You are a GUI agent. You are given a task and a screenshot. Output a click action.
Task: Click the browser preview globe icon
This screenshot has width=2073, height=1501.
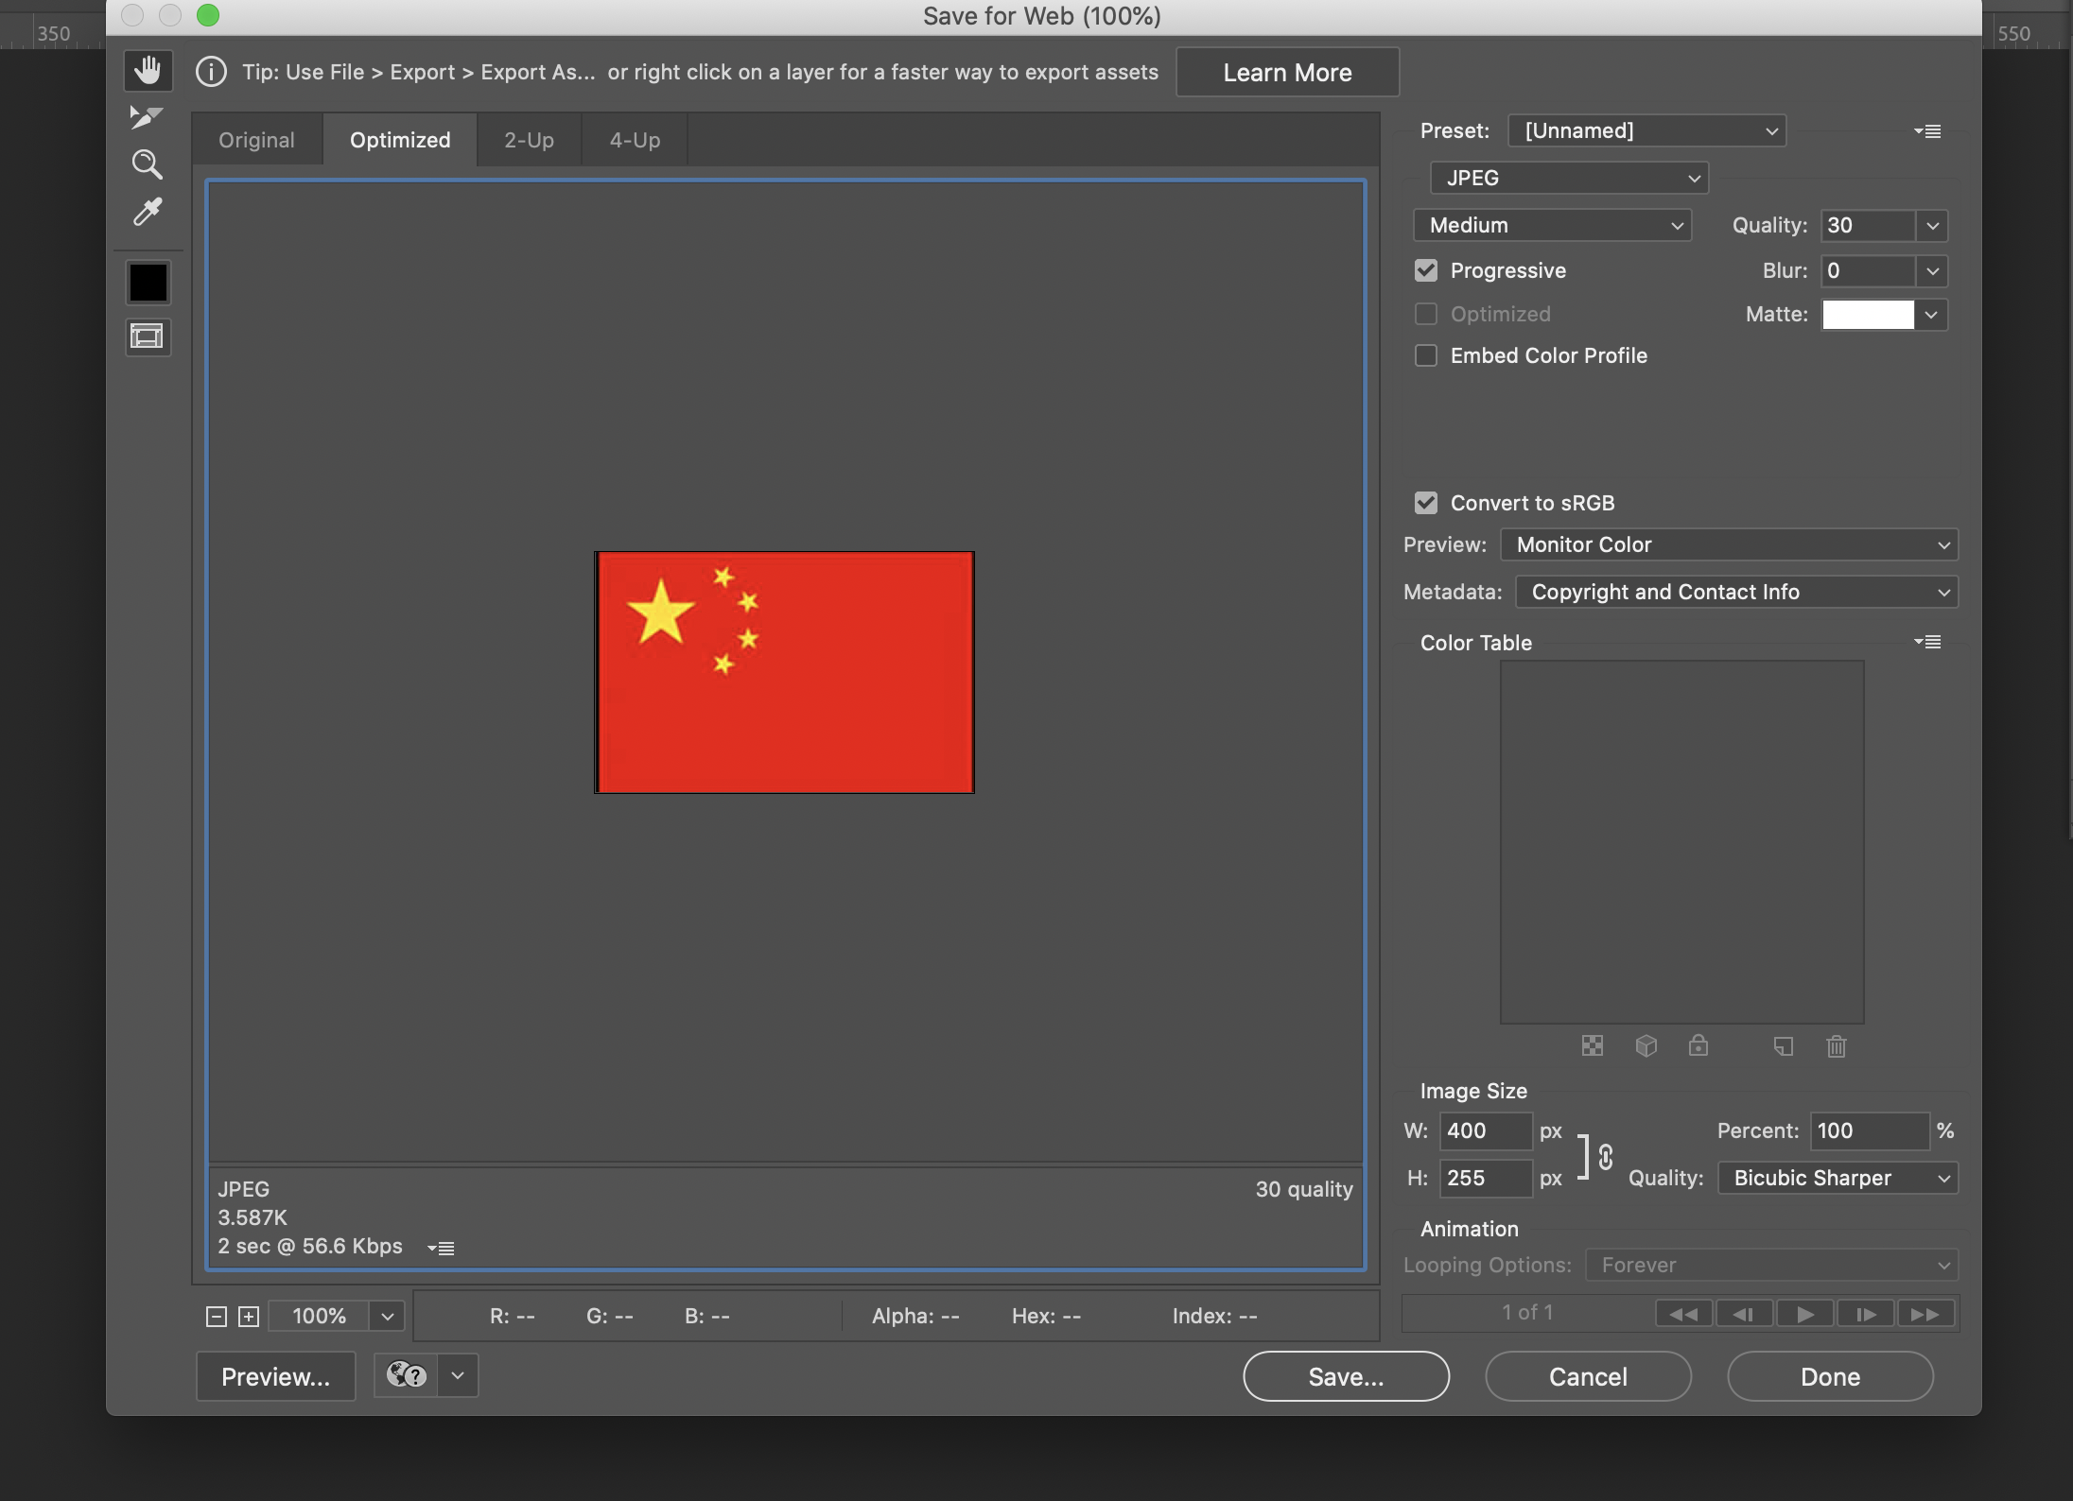[407, 1375]
